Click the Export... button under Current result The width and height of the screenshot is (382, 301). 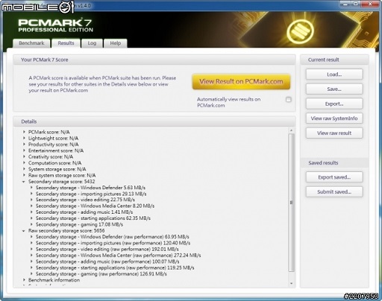334,104
